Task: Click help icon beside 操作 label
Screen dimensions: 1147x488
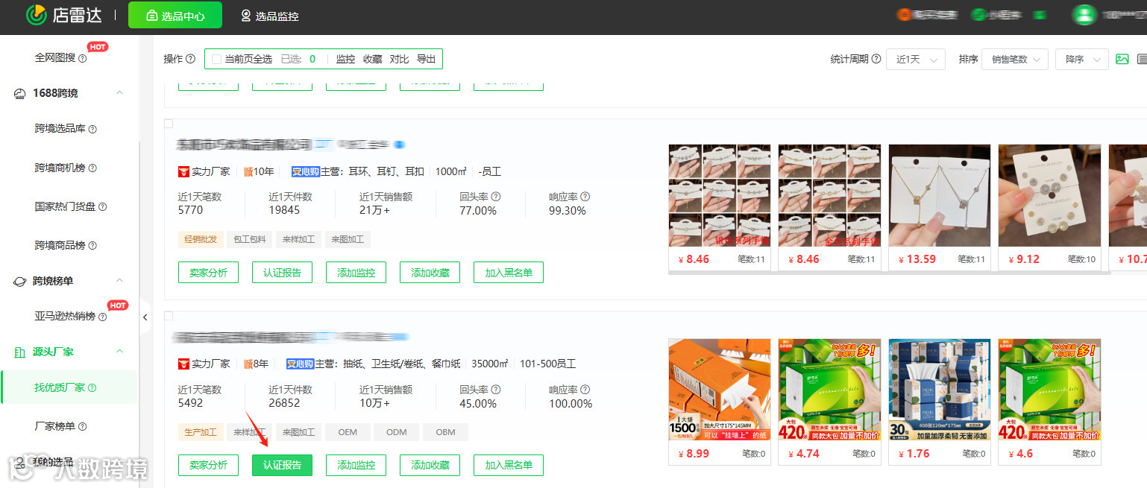Action: point(190,59)
